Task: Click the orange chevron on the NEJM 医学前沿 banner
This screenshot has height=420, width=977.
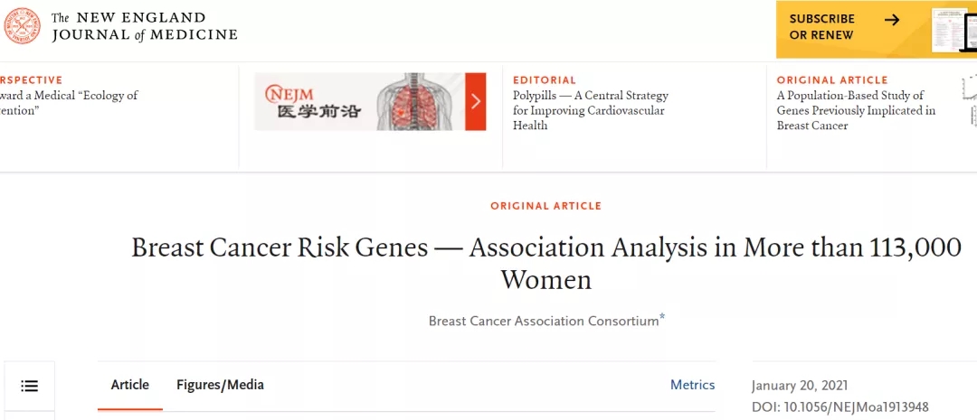Action: point(476,101)
